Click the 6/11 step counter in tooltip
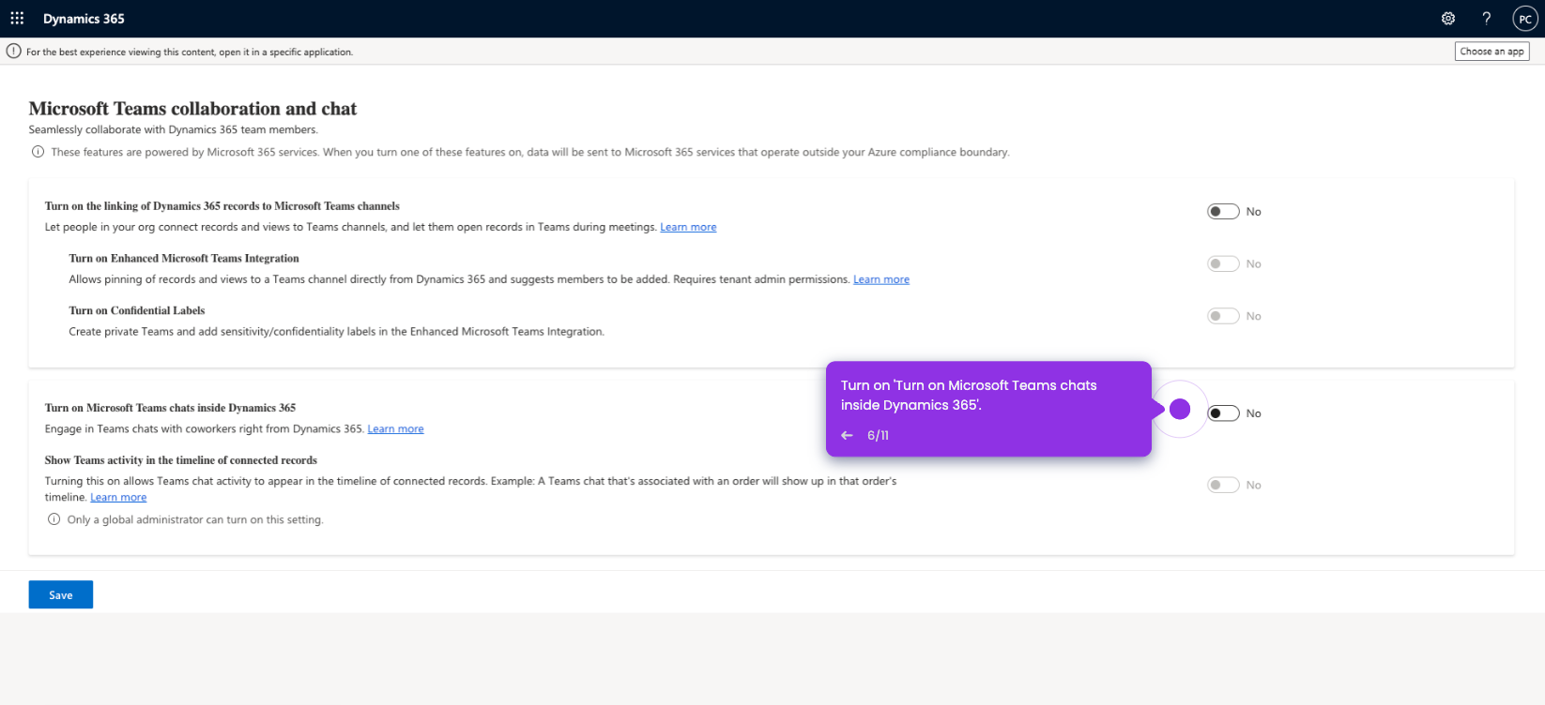 click(878, 435)
